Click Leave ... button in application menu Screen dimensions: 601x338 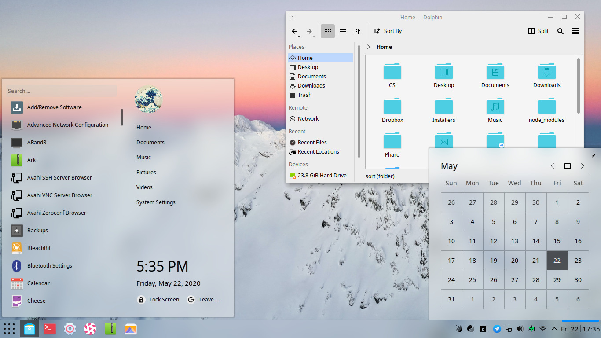[x=203, y=299]
